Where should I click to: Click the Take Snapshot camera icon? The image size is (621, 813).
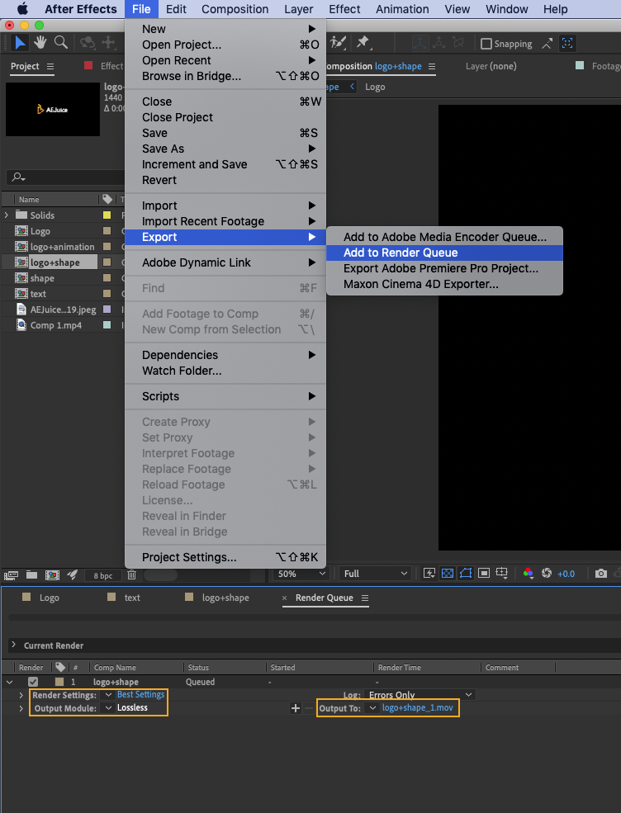click(x=601, y=574)
